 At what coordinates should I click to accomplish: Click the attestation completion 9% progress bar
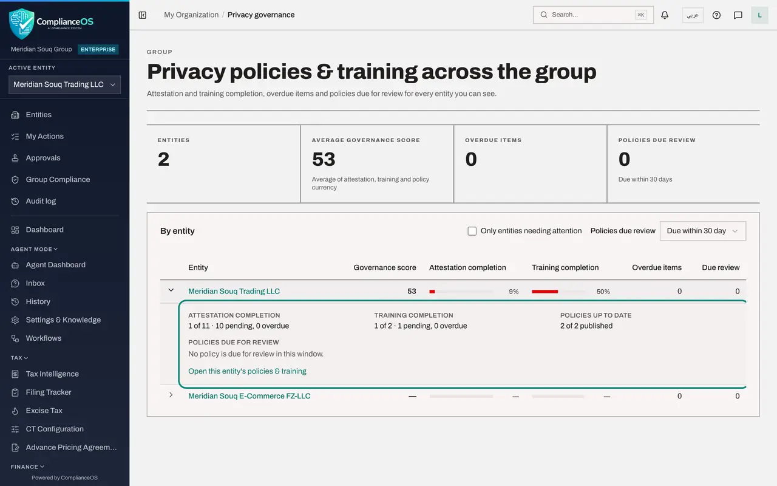tap(461, 292)
